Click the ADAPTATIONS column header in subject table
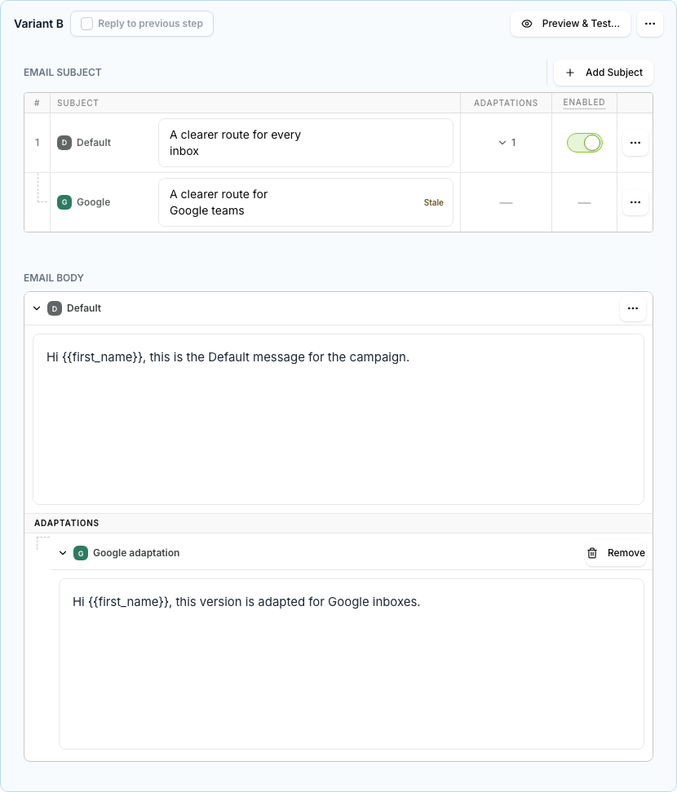Screen dimensions: 677x792 click(x=506, y=103)
